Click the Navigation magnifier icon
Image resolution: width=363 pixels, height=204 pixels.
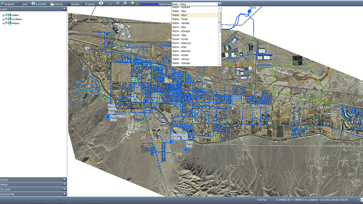tap(2, 4)
